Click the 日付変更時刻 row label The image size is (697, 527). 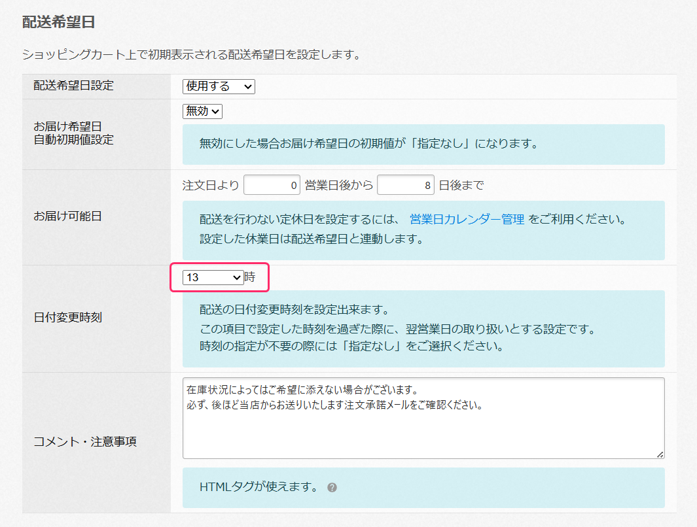tap(67, 318)
